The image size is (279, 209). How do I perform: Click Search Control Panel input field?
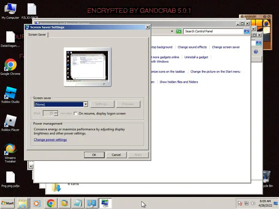(214, 31)
